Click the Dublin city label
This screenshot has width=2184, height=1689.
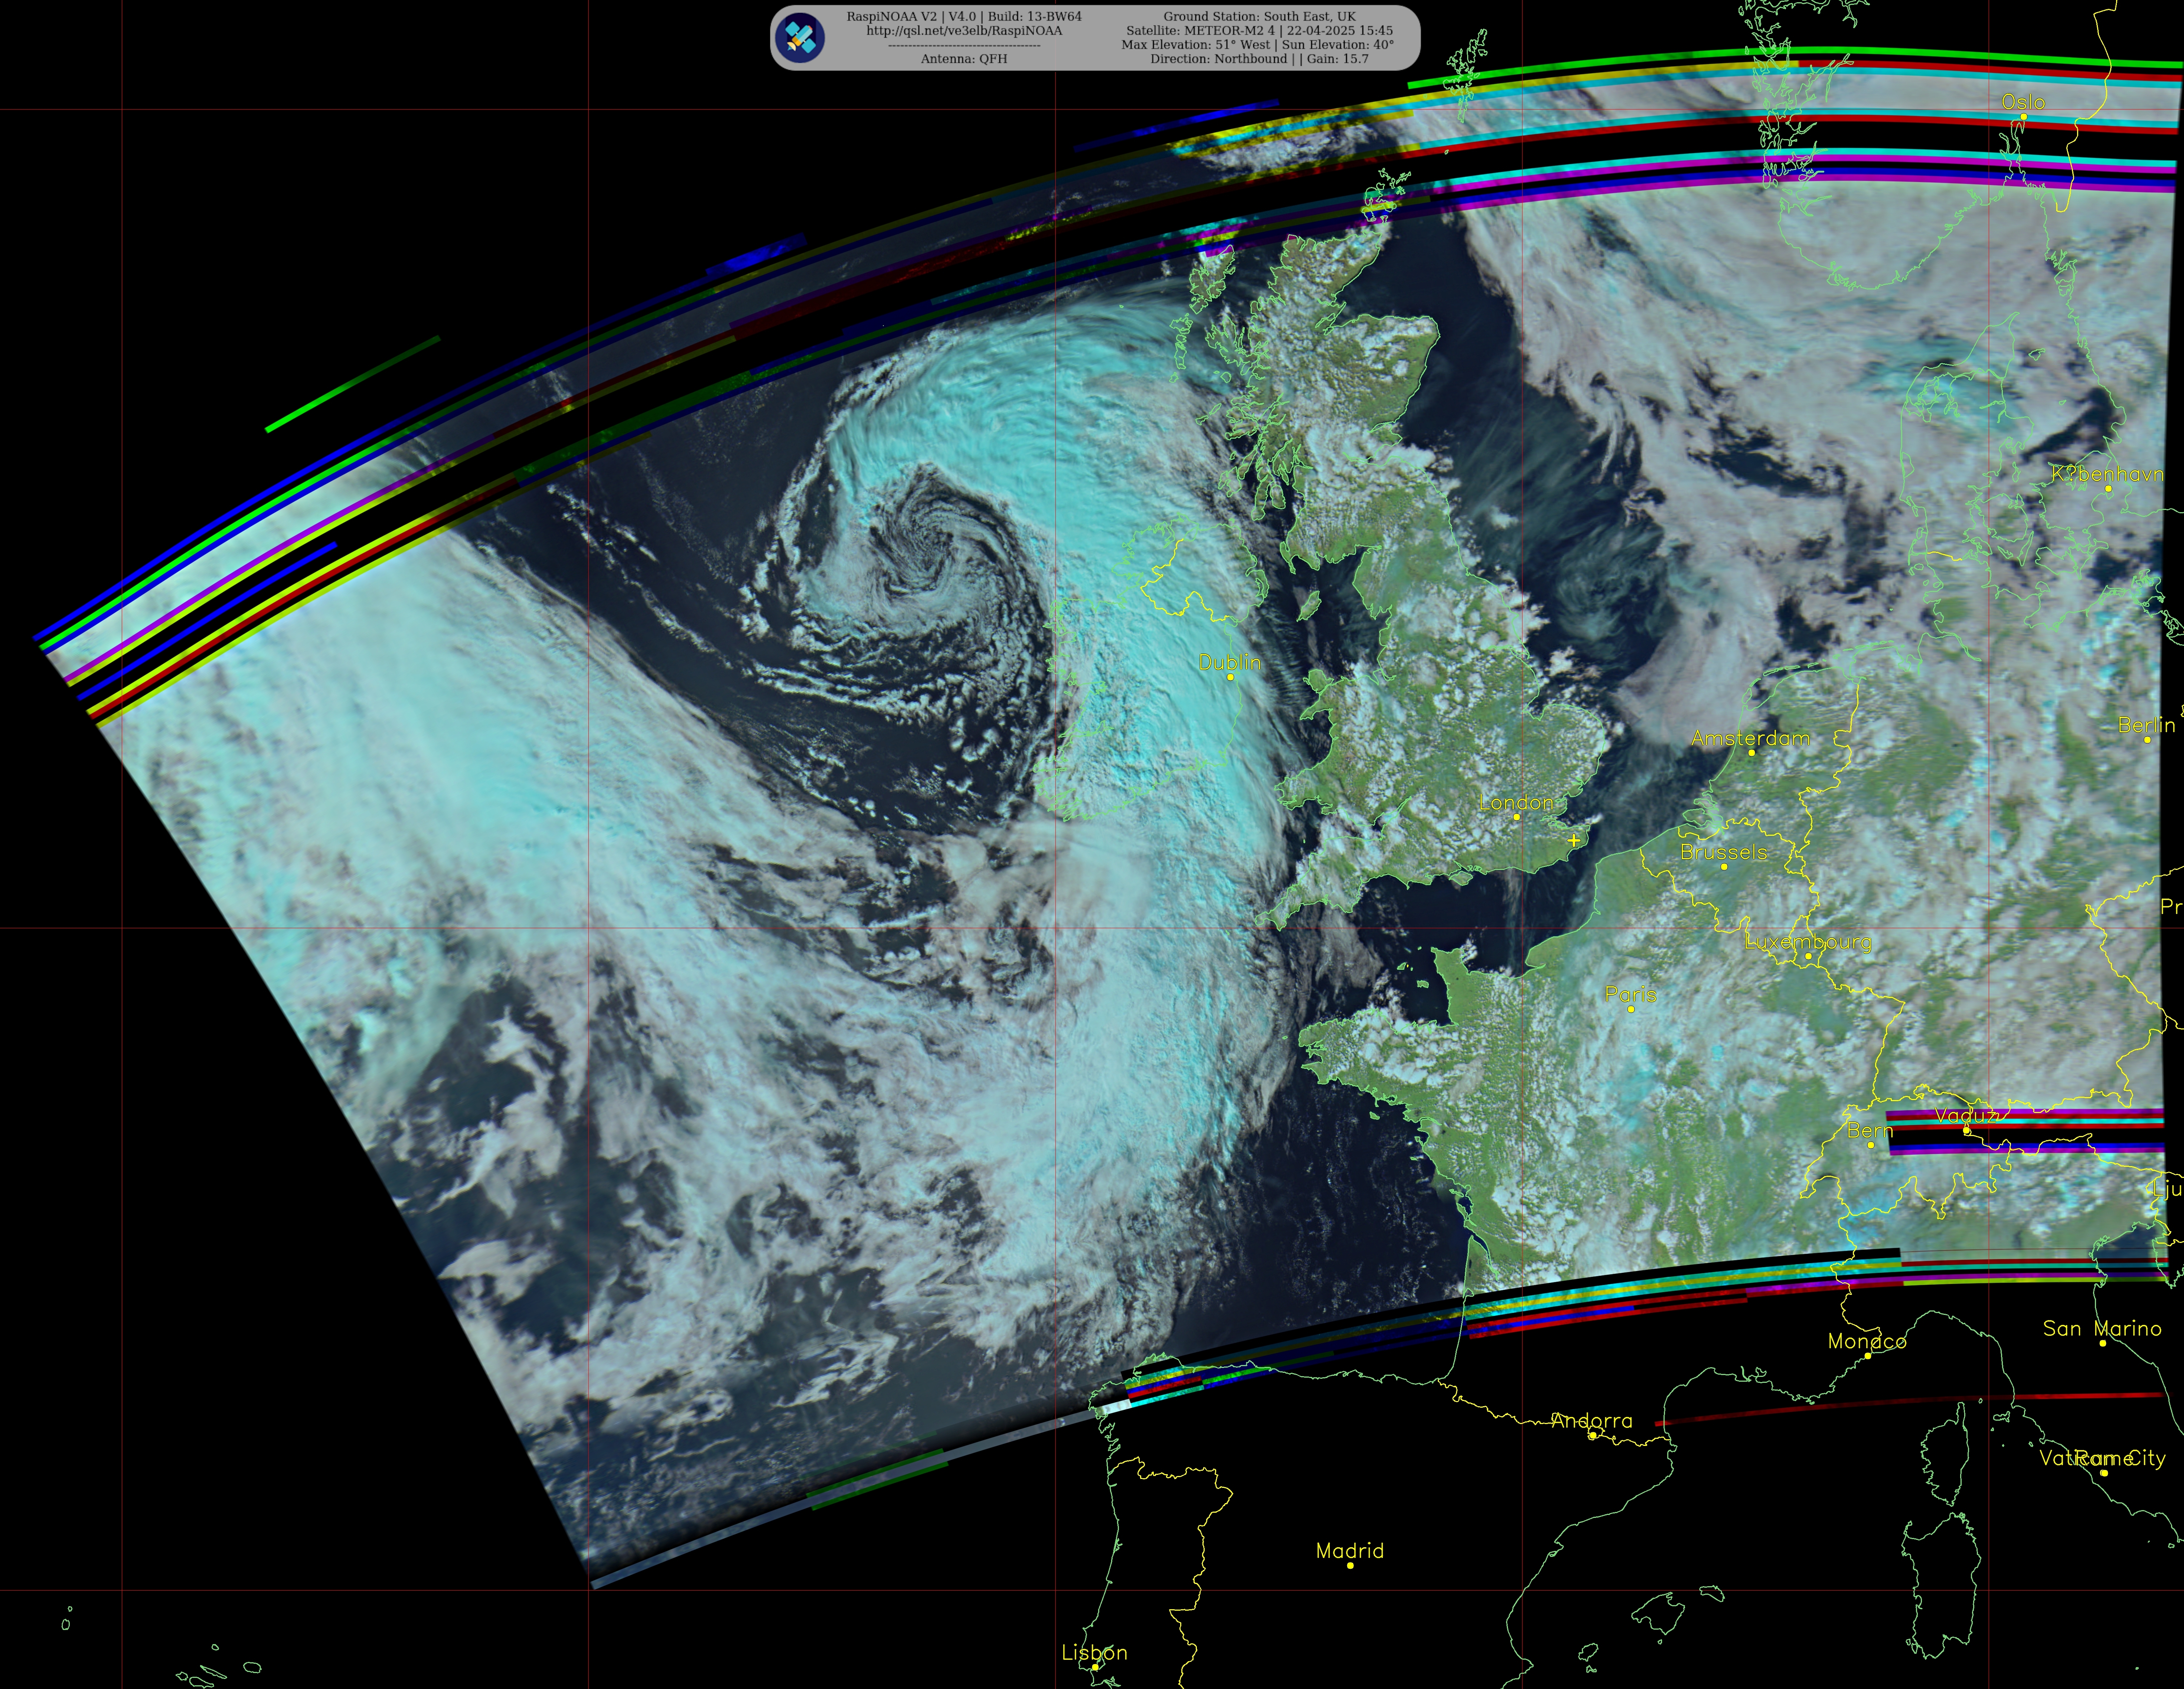(x=1230, y=662)
